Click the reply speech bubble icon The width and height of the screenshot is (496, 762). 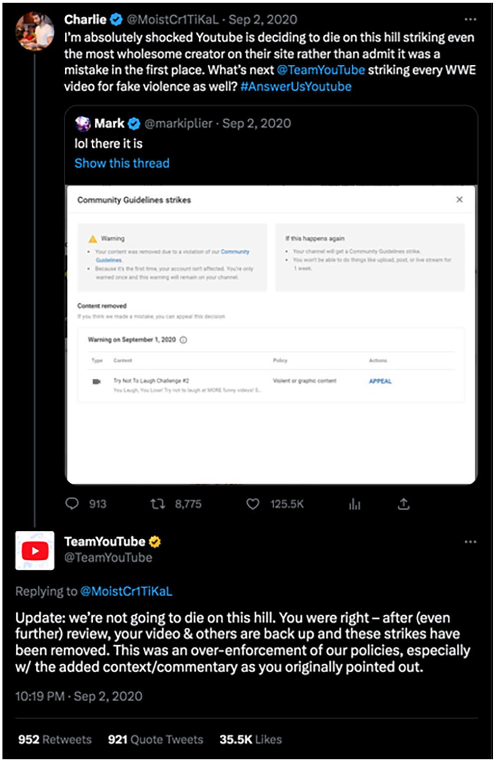(72, 503)
